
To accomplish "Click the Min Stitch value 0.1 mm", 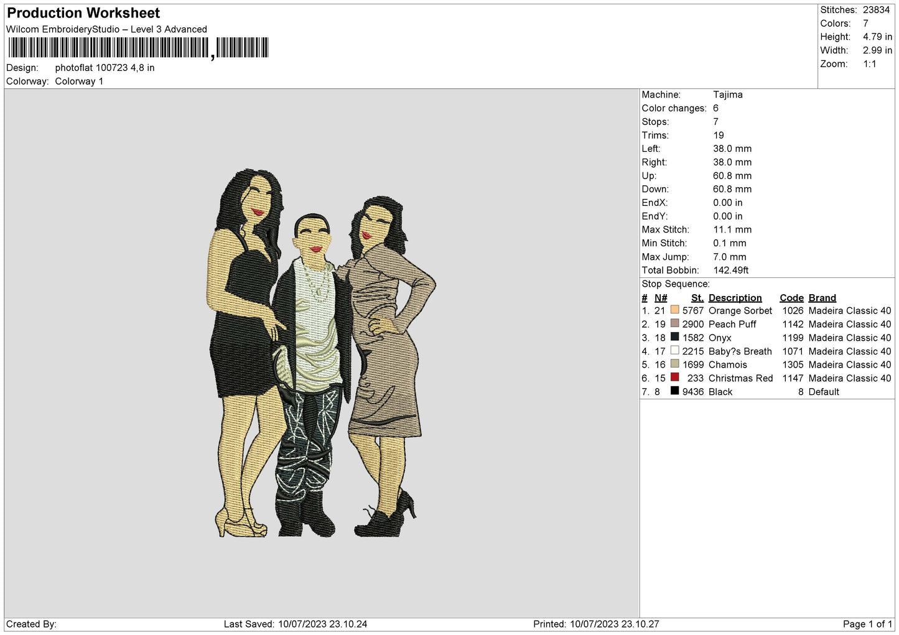I will point(730,243).
